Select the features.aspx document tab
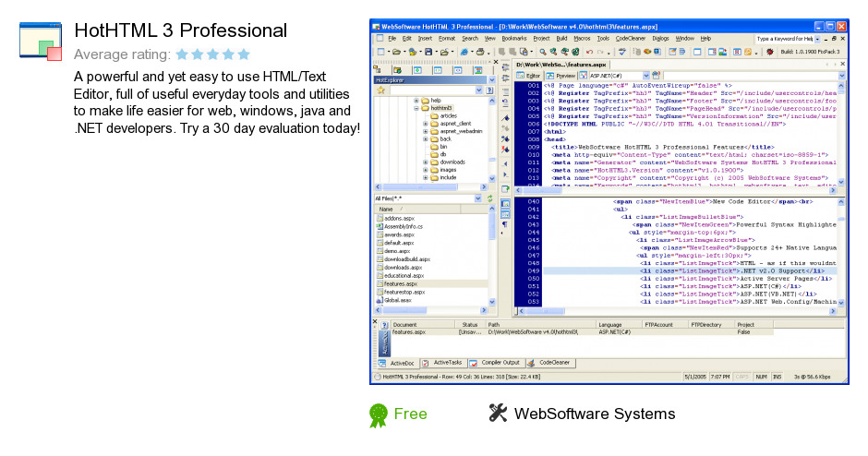The image size is (868, 456). pos(561,65)
